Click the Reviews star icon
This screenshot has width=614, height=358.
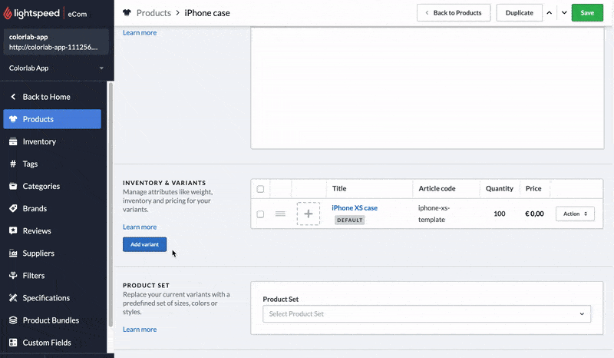coord(13,230)
